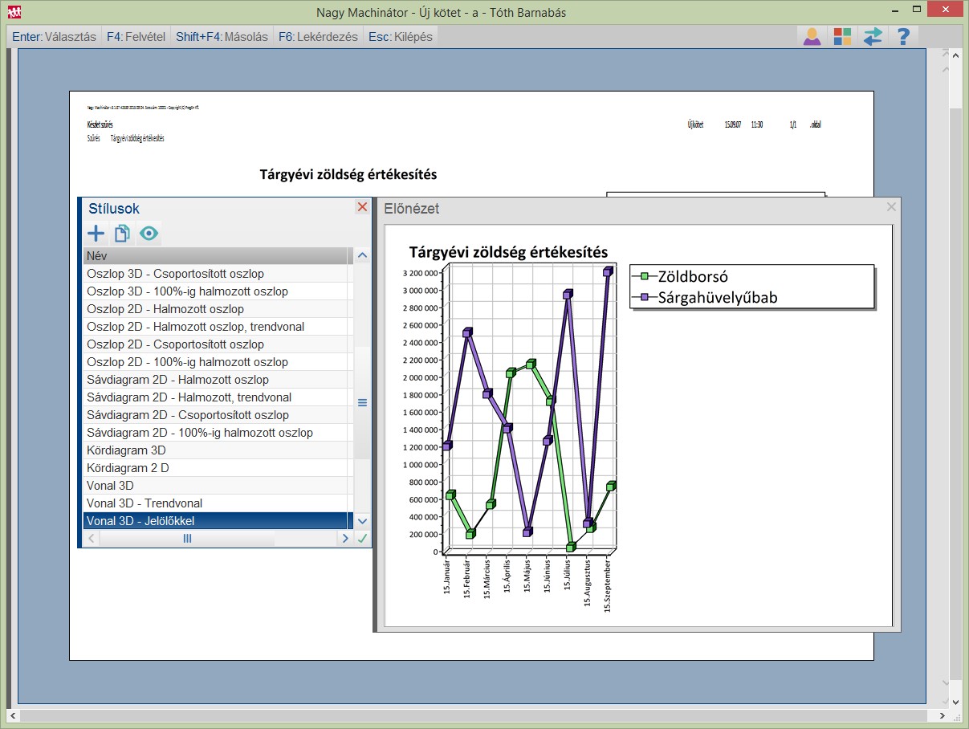Open help with question mark icon
The image size is (969, 729).
point(903,37)
